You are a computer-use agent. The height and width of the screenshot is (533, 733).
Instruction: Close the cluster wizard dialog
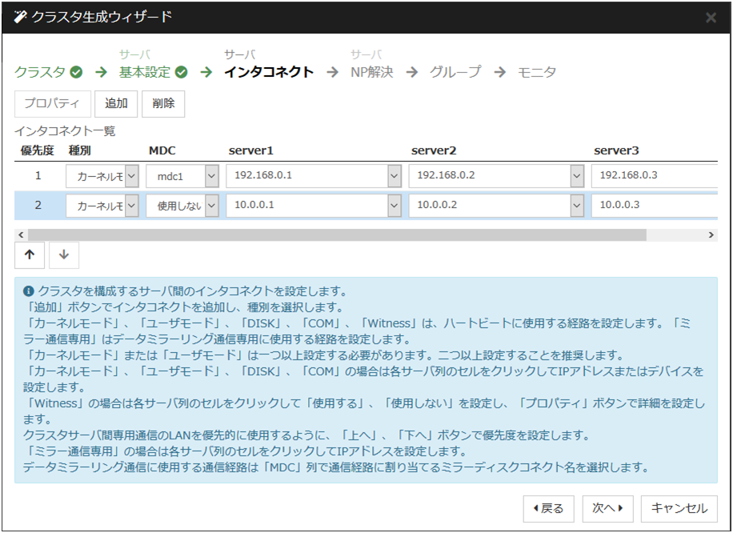click(x=711, y=18)
